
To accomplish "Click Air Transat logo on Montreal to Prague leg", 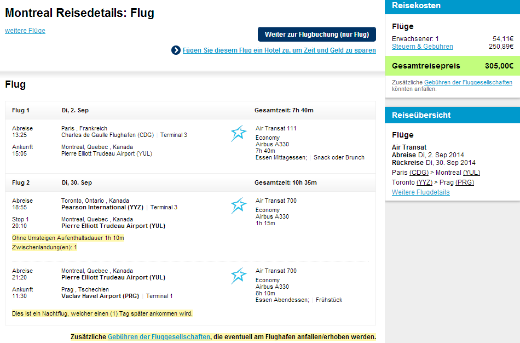I will [x=239, y=276].
